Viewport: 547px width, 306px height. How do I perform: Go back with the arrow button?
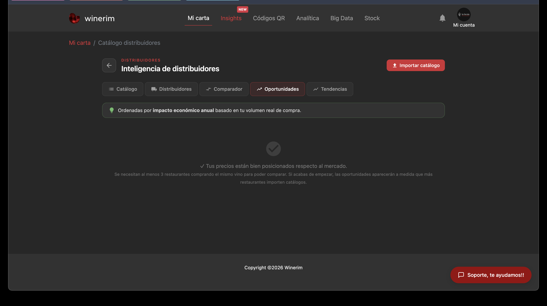(109, 65)
